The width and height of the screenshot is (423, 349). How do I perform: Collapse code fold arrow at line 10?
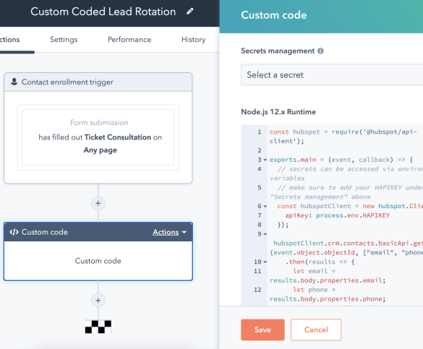265,262
